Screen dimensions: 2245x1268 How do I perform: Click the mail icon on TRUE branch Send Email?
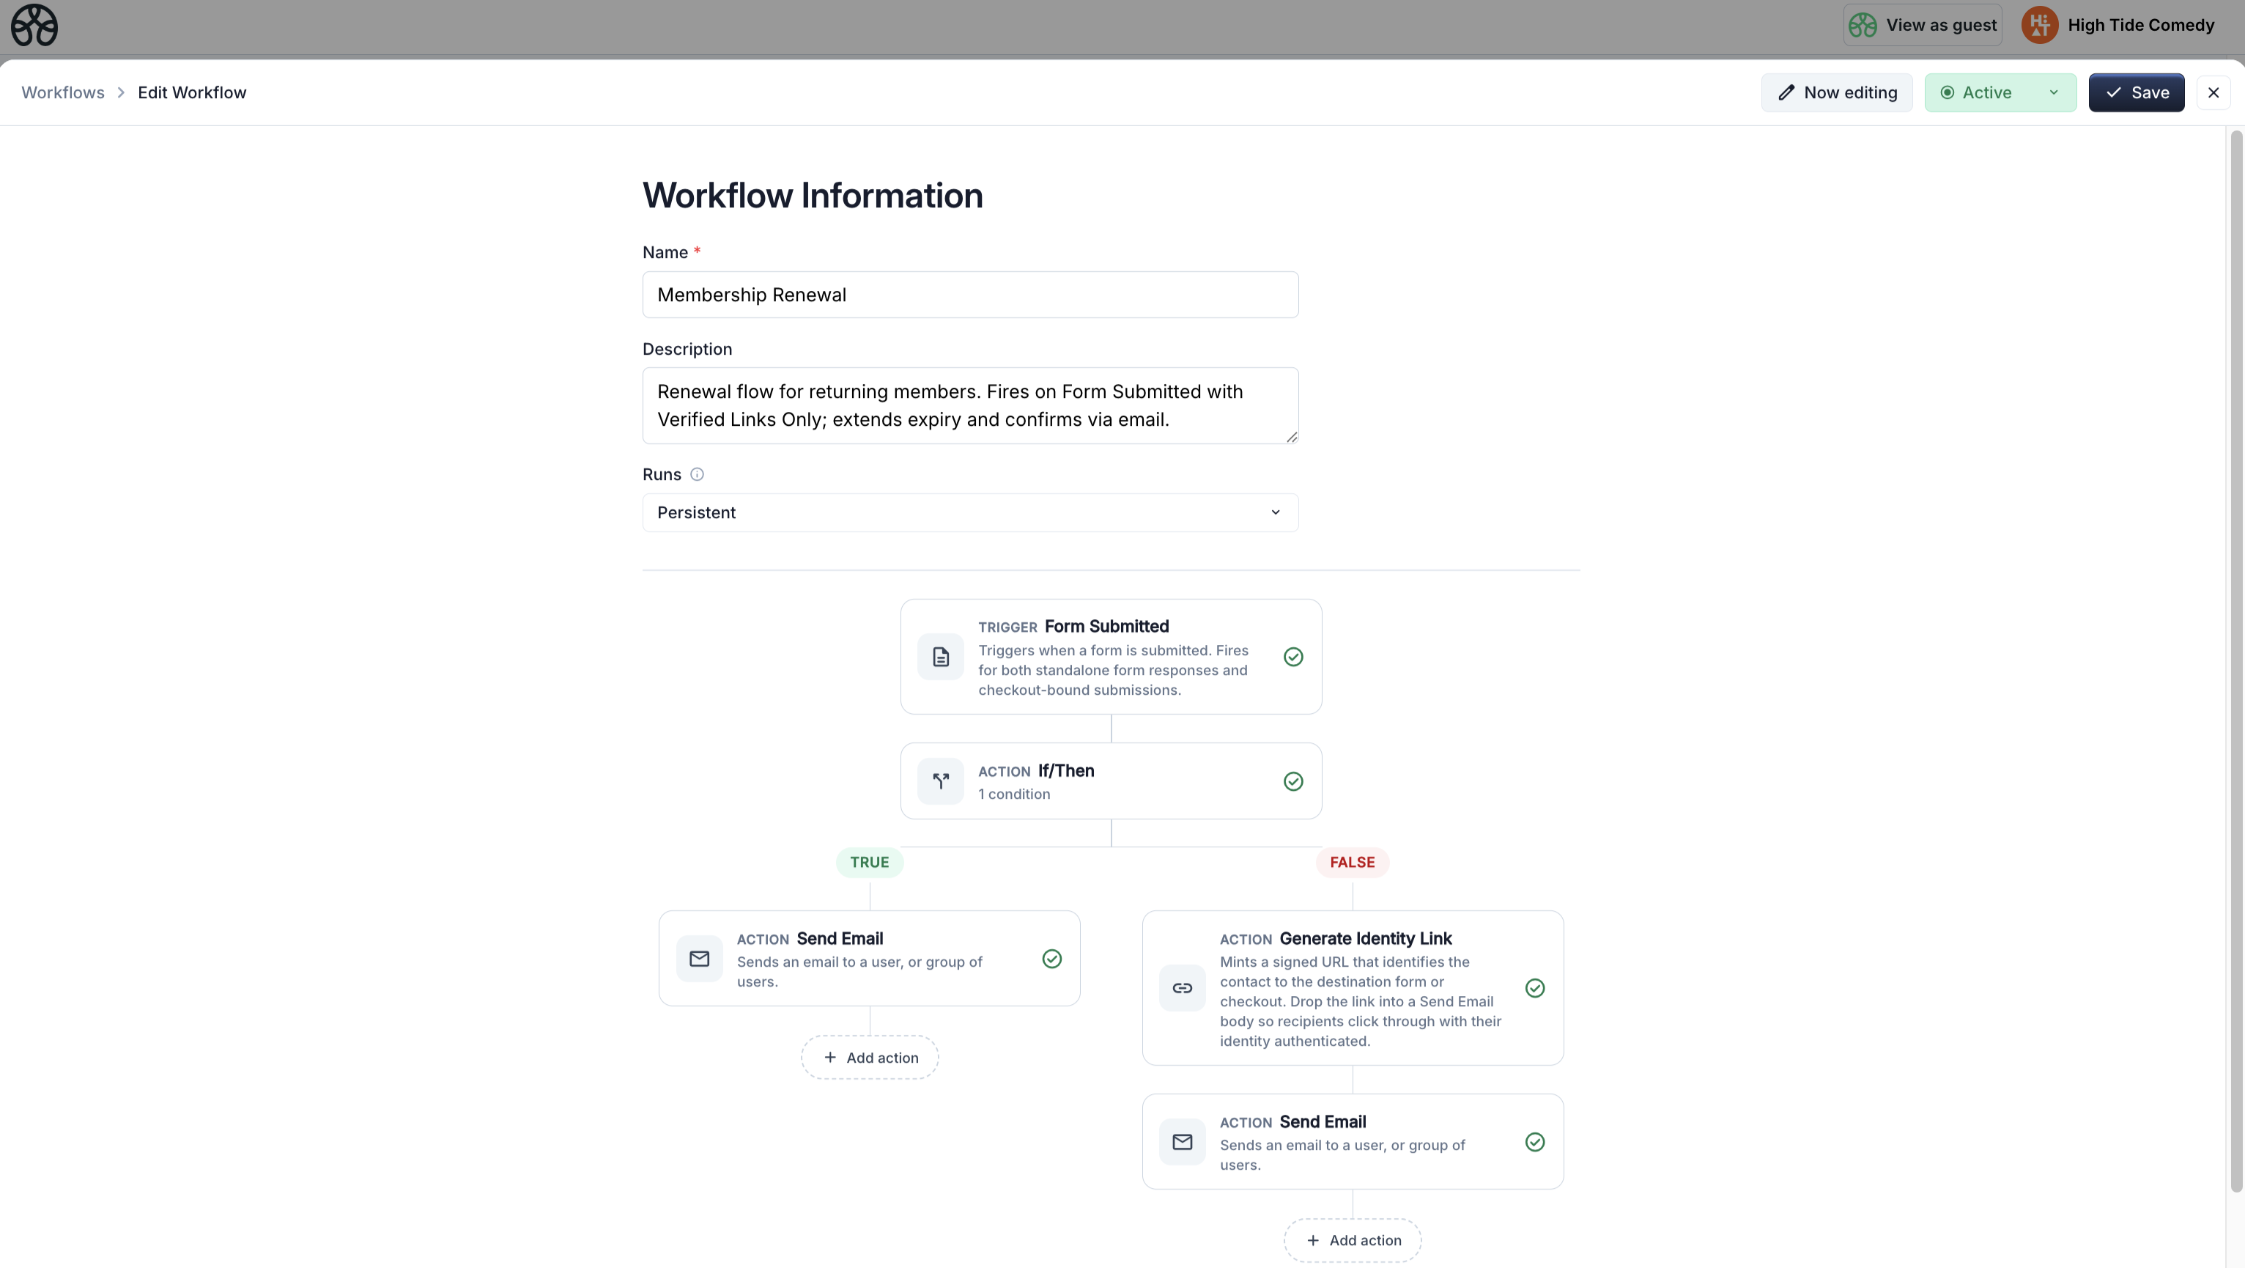[700, 959]
